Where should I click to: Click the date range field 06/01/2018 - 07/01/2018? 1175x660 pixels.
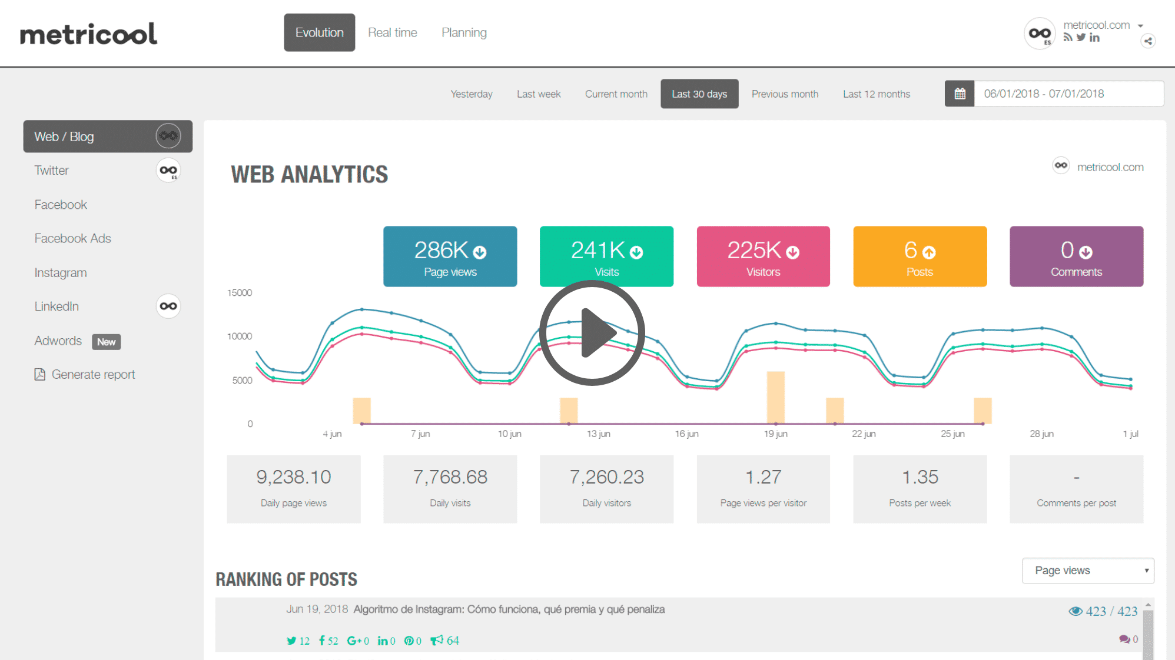pos(1044,93)
